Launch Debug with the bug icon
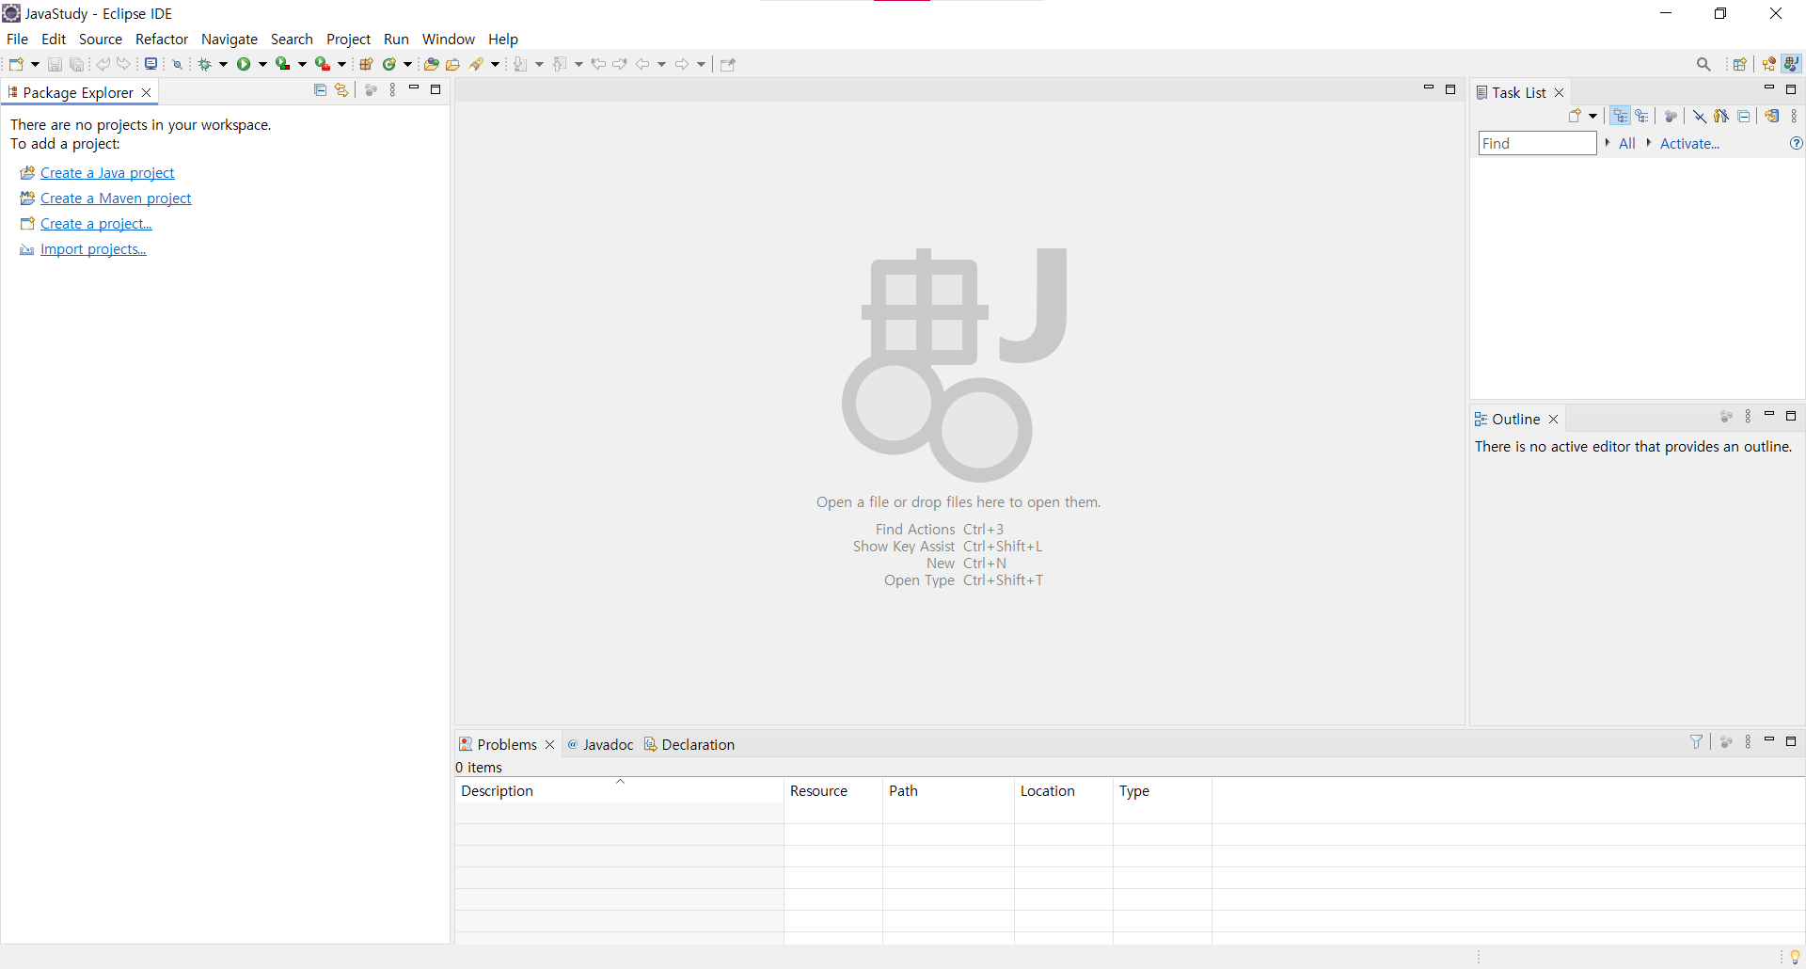This screenshot has height=969, width=1806. pyautogui.click(x=204, y=64)
